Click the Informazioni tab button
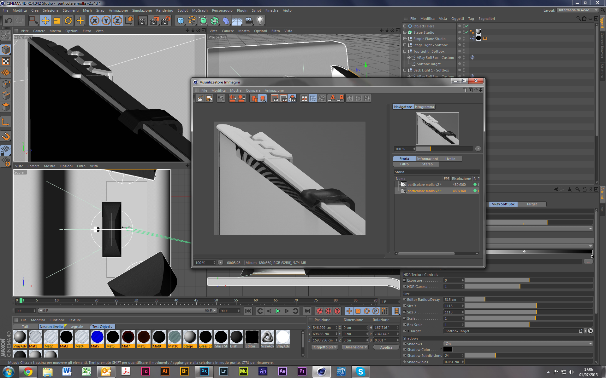Viewport: 606px width, 378px height. [427, 159]
